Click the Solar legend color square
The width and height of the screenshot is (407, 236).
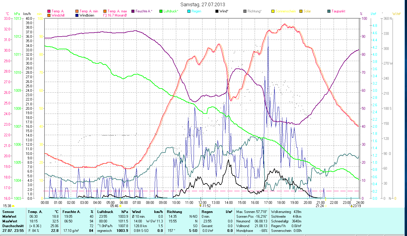(x=301, y=11)
